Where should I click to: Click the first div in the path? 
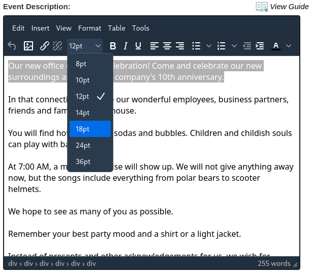point(13,263)
